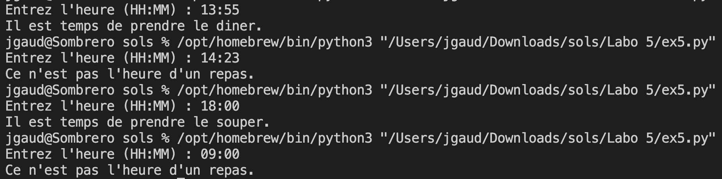Click "(HH:MM)" on the 09:00 line
This screenshot has width=722, height=179.
tap(150, 154)
